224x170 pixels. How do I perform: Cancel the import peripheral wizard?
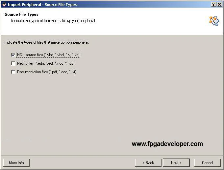click(208, 163)
